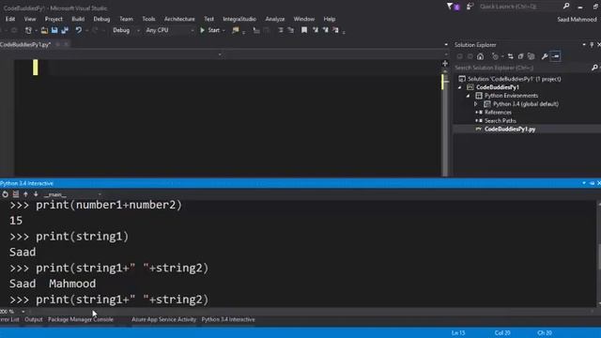601x338 pixels.
Task: Click in Search Solution Explorer field
Action: tap(522, 68)
